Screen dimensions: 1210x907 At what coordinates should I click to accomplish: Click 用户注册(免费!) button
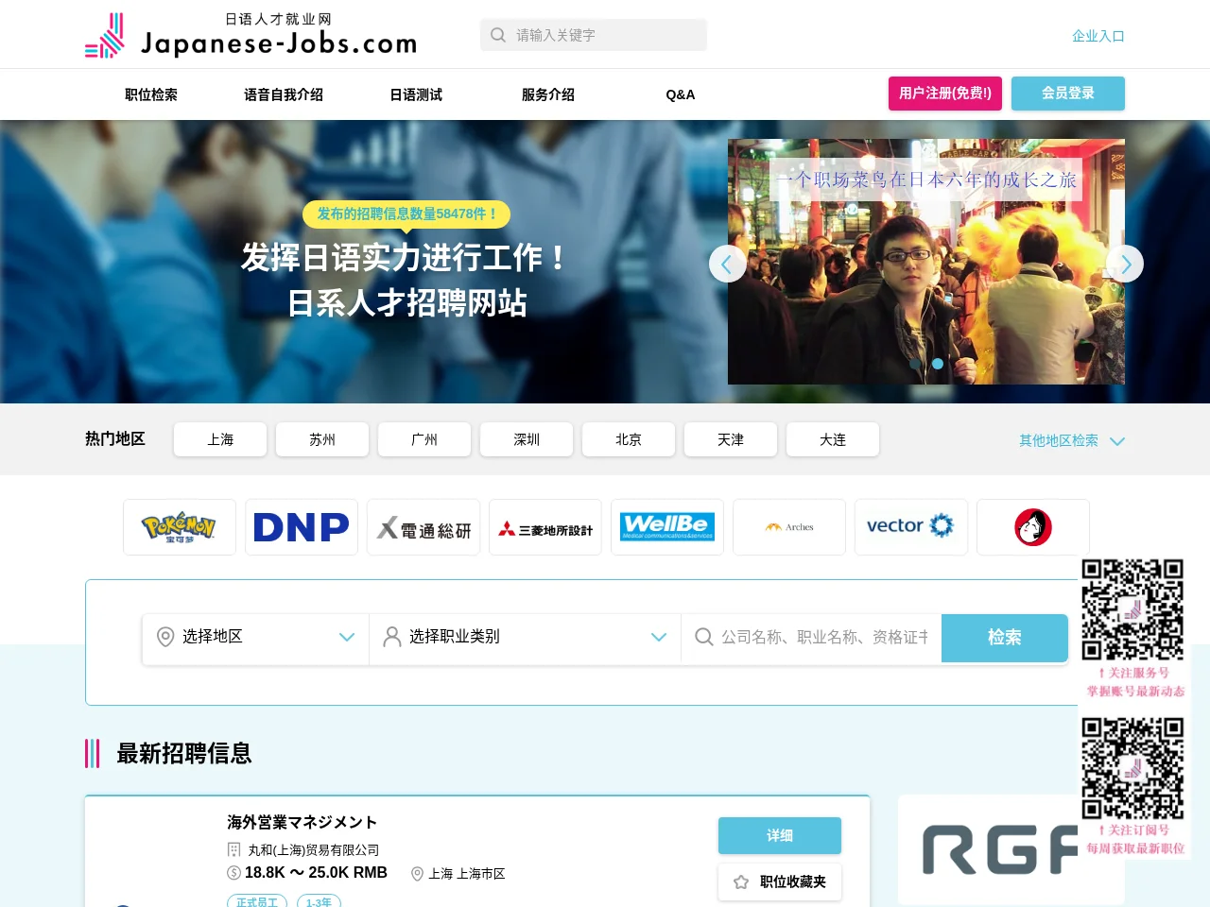[x=945, y=94]
